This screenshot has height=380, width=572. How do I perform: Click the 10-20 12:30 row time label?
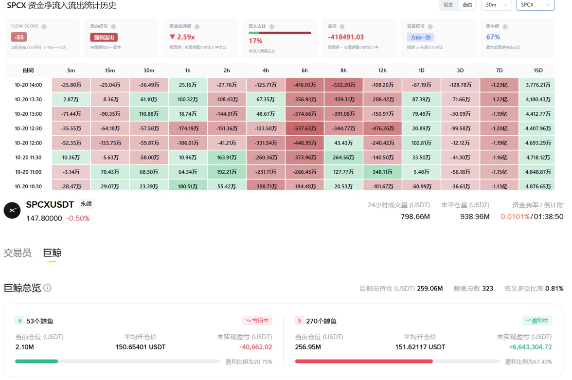tap(28, 128)
